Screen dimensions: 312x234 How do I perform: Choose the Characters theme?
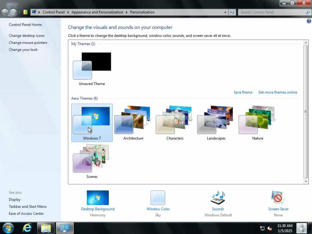(175, 122)
